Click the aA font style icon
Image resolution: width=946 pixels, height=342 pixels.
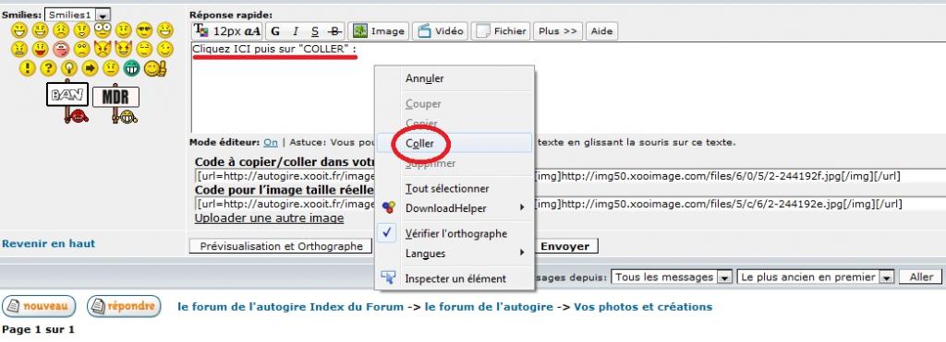253,31
